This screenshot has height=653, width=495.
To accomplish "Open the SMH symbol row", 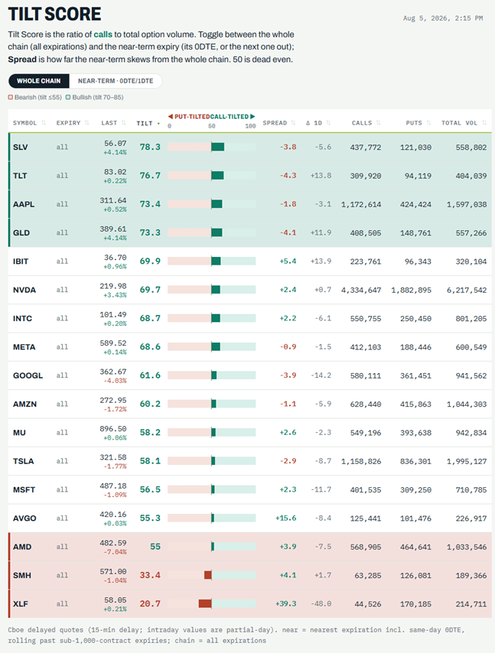I will (249, 575).
